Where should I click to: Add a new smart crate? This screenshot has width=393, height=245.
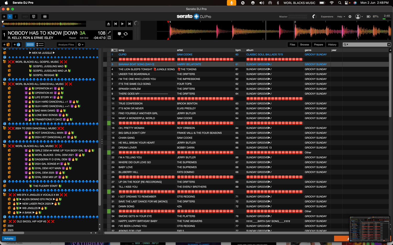[x=17, y=45]
